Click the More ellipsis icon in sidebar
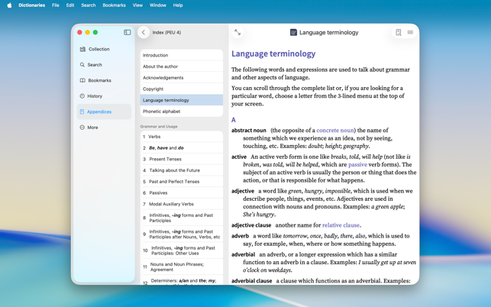 82,128
